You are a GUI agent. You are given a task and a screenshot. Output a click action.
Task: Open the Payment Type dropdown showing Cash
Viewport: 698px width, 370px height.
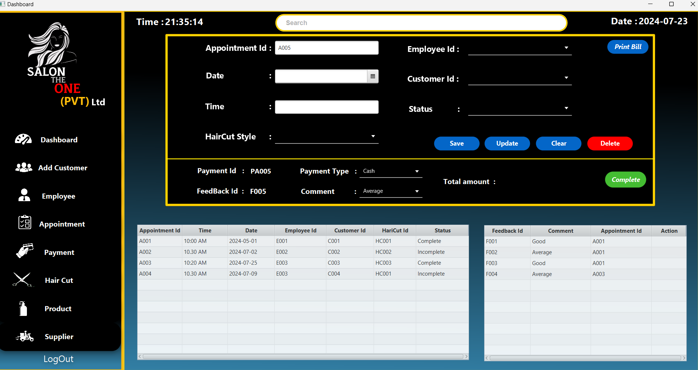pos(417,171)
